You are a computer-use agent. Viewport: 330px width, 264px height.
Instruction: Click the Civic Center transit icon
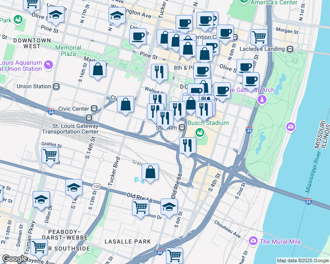[94, 109]
